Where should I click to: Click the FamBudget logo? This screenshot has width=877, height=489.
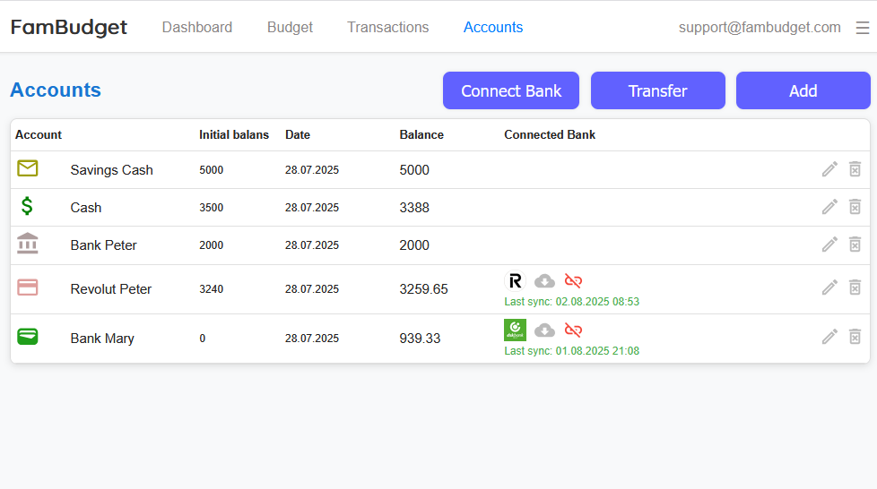(69, 28)
